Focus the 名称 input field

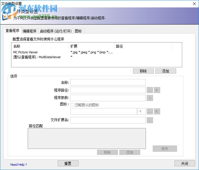(x=108, y=82)
